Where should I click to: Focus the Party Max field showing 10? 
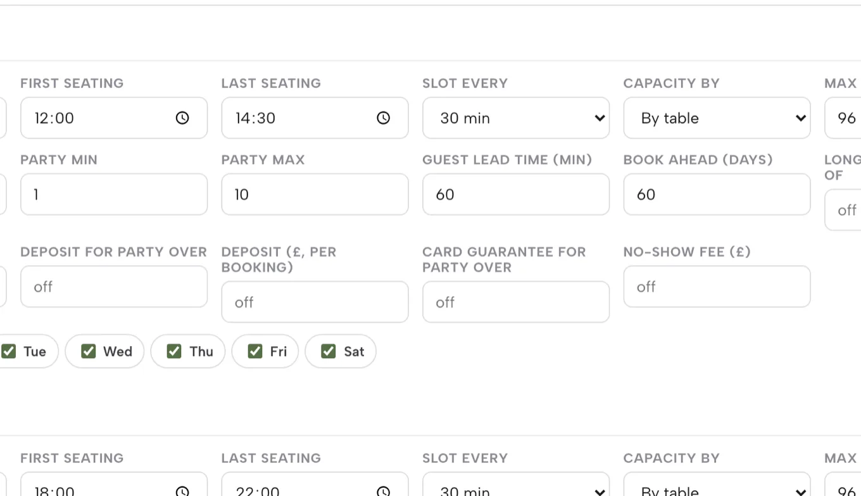click(315, 194)
